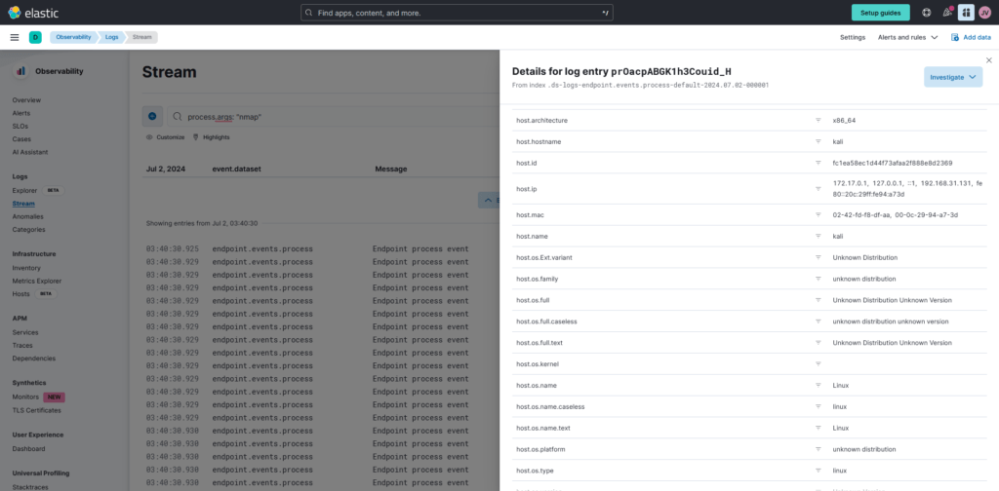Click the Logs breadcrumb
Viewport: 999px width, 491px height.
(x=111, y=38)
